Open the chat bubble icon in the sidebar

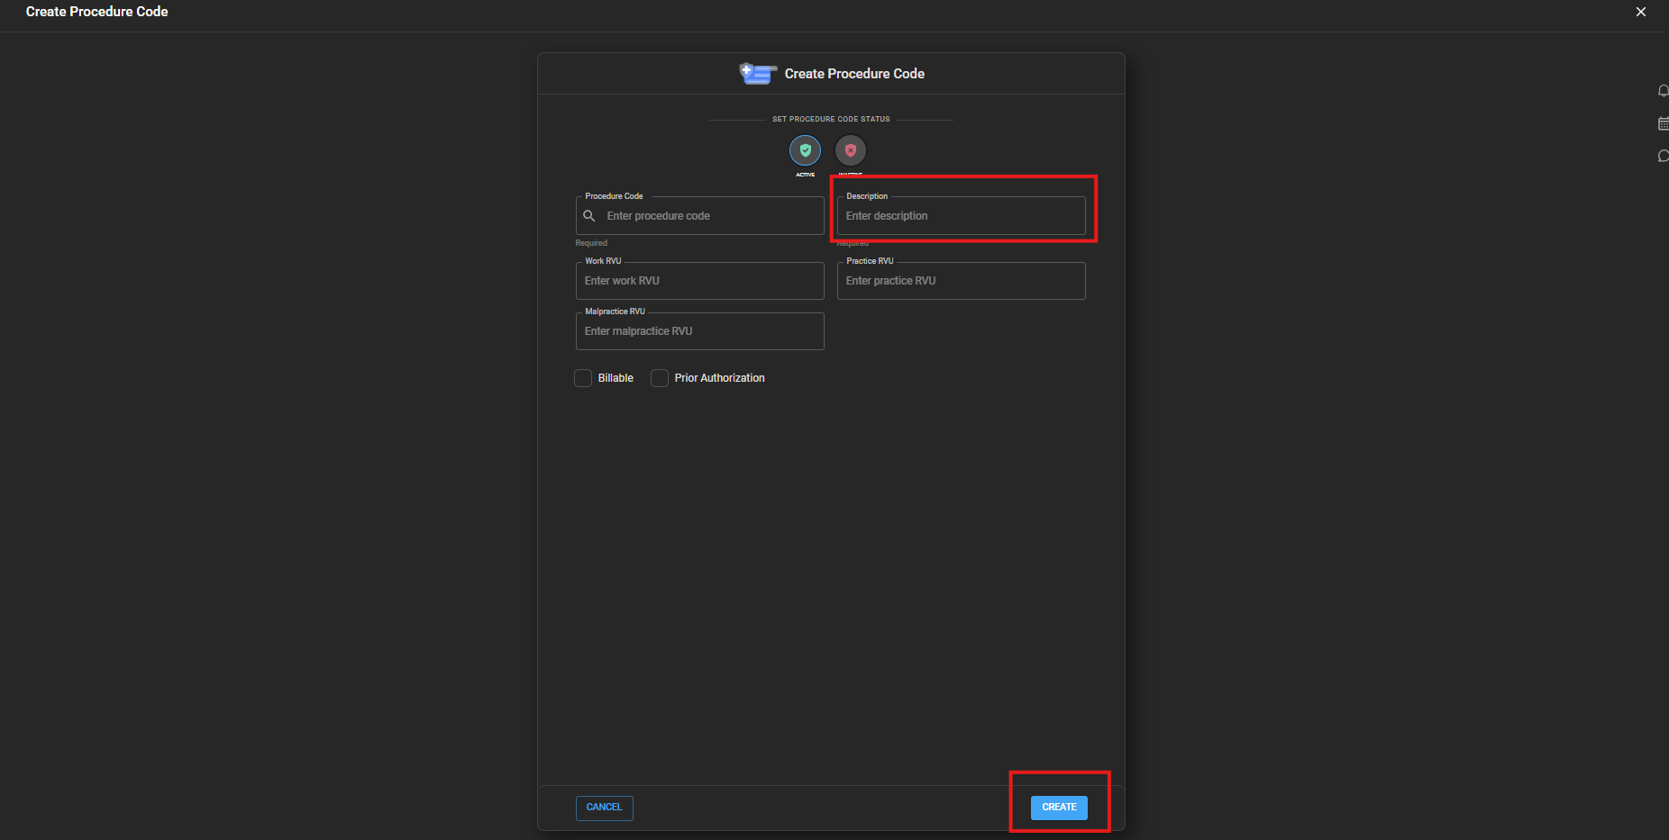click(x=1663, y=156)
